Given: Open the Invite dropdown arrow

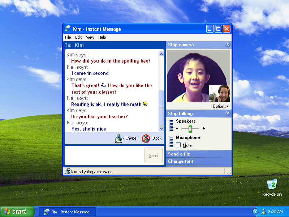Looking at the screenshot, I should tap(124, 138).
